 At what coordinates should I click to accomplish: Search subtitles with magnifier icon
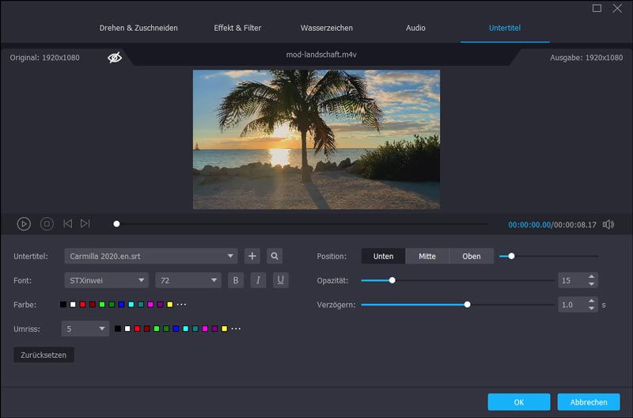pyautogui.click(x=274, y=256)
